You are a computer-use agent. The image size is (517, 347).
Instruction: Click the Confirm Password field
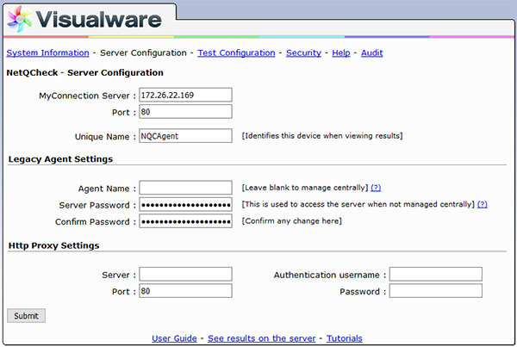coord(185,220)
